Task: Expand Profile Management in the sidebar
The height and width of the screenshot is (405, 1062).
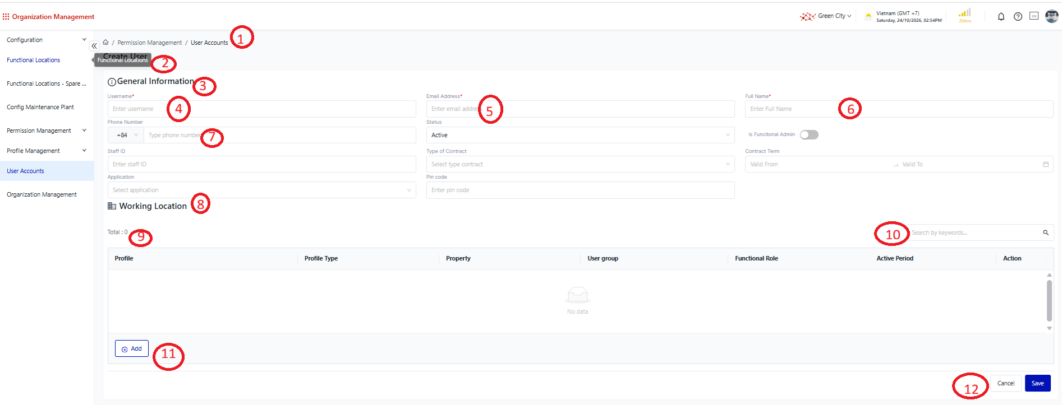Action: click(x=47, y=151)
